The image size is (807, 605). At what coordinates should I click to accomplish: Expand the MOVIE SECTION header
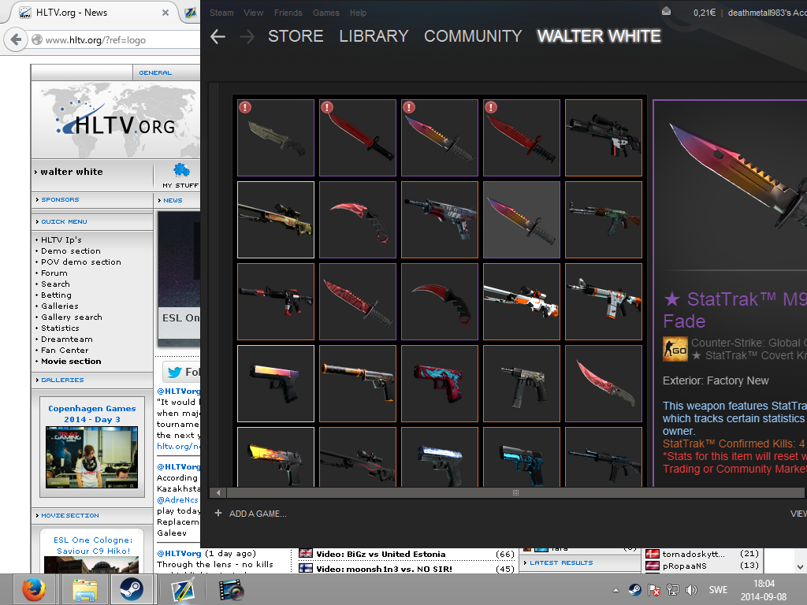(x=70, y=515)
